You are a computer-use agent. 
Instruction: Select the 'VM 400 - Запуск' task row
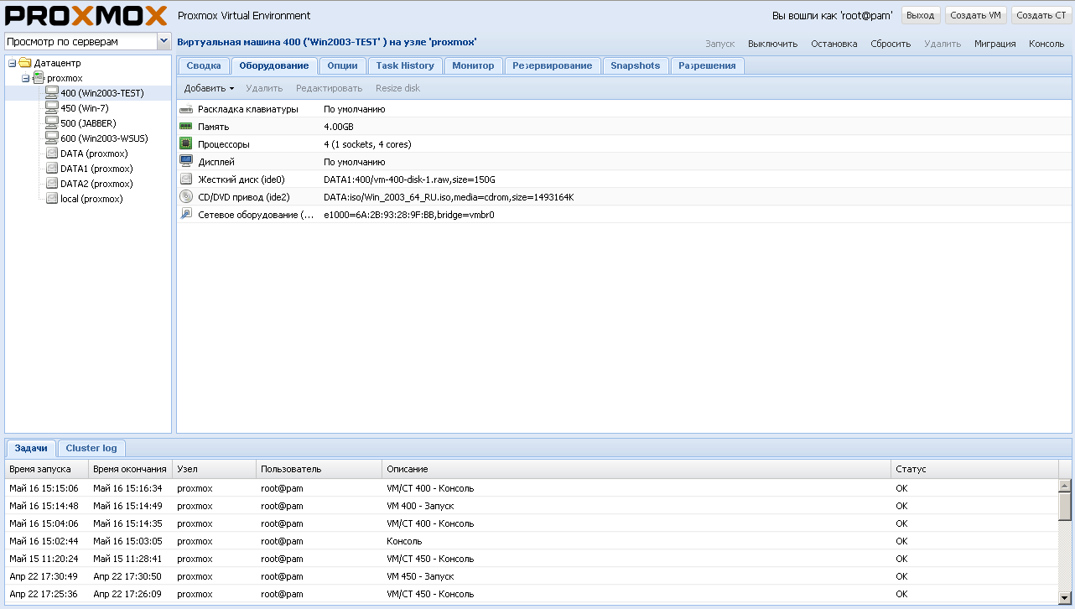pyautogui.click(x=532, y=506)
